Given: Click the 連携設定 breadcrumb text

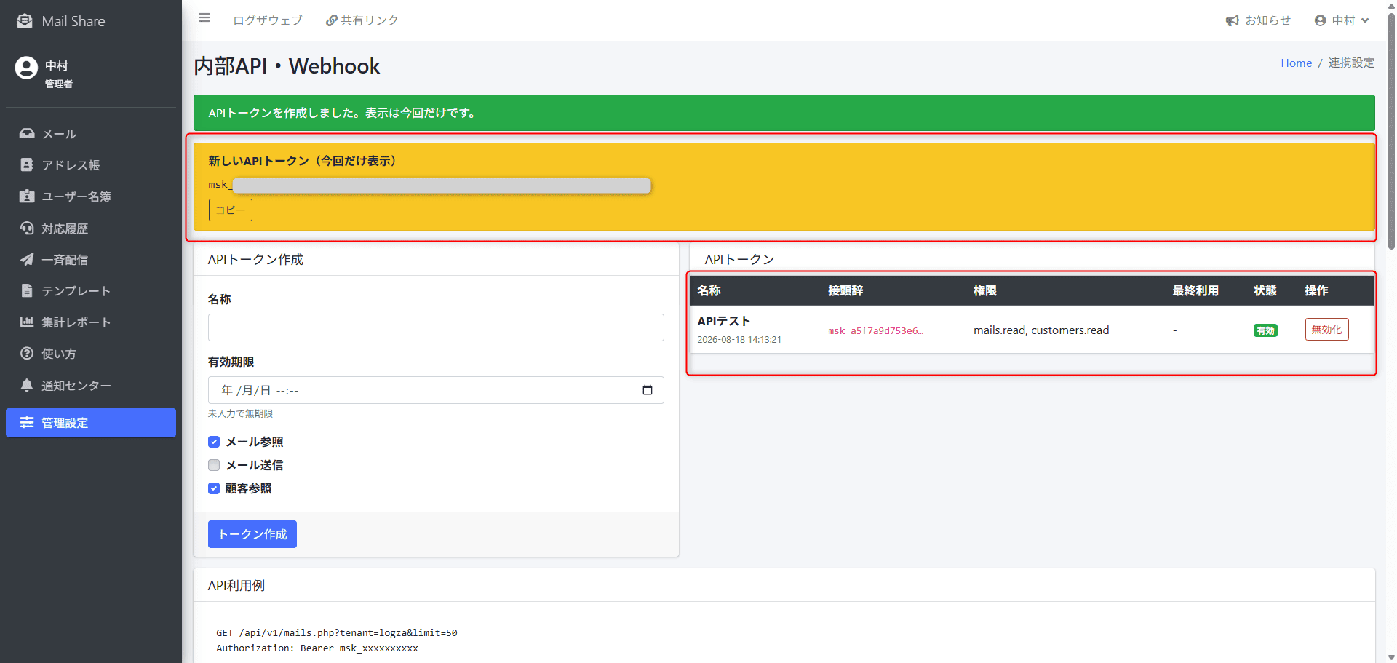Looking at the screenshot, I should 1351,63.
